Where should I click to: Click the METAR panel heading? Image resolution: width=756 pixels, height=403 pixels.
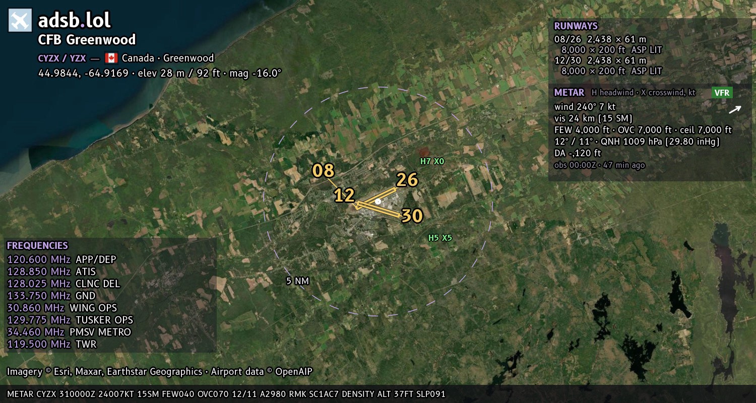pyautogui.click(x=569, y=93)
